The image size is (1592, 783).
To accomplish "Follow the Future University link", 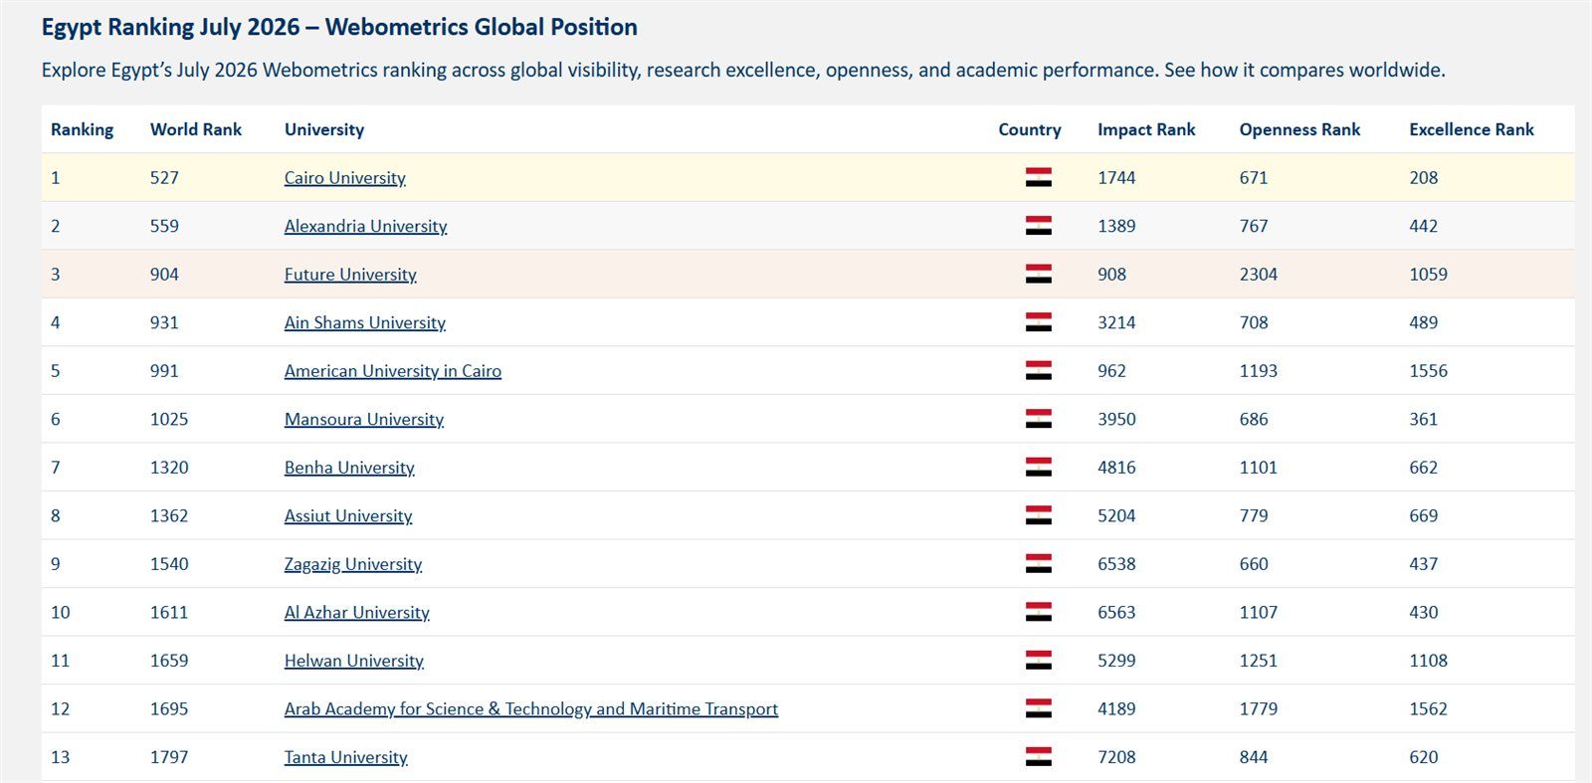I will 350,275.
